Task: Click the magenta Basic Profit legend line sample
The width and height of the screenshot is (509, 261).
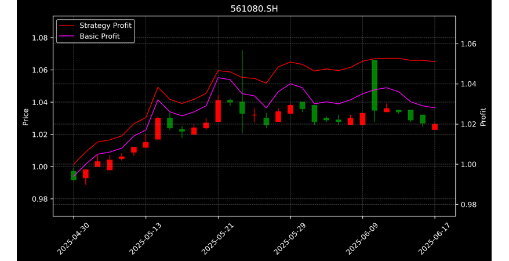Action: 67,37
